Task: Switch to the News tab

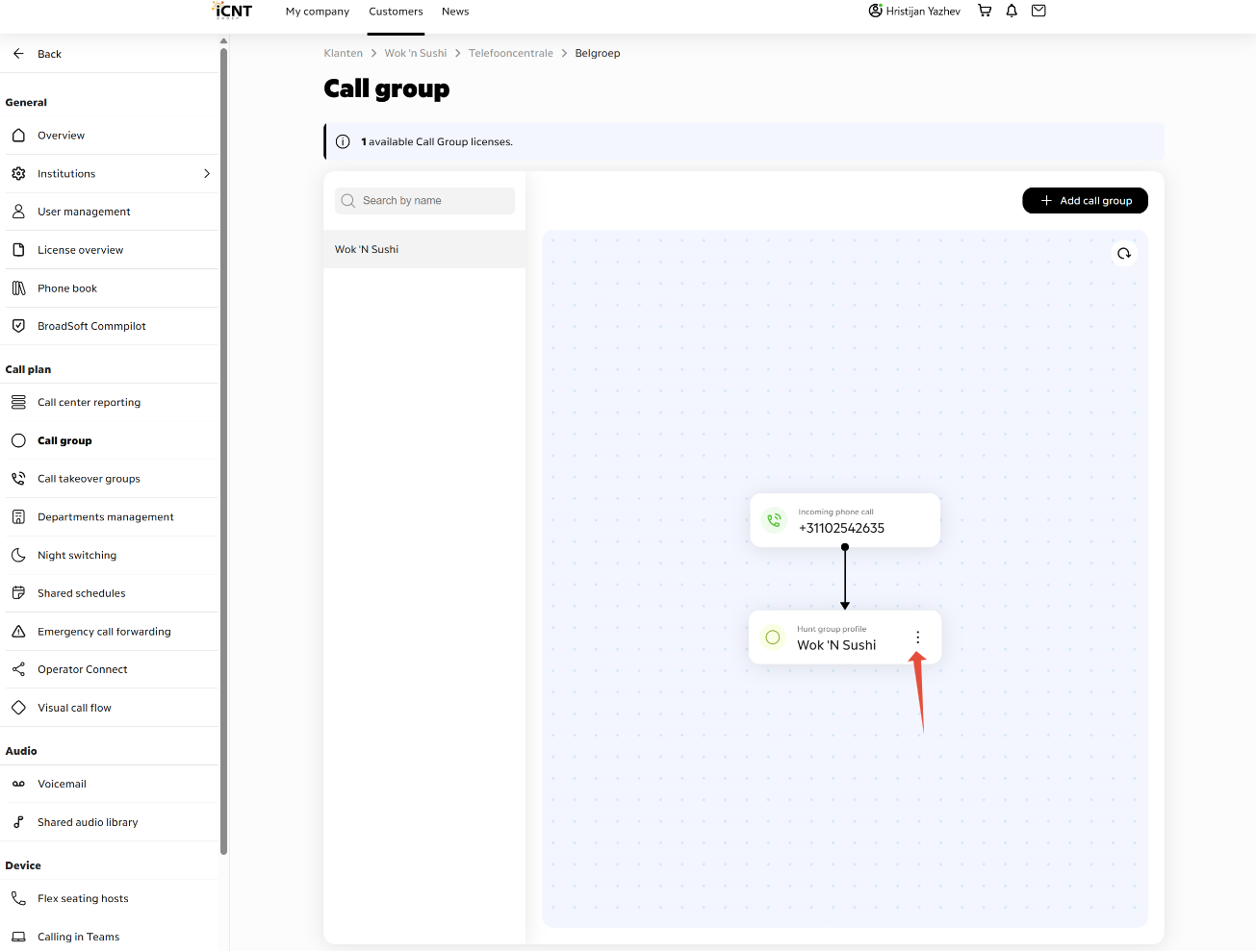Action: 455,12
